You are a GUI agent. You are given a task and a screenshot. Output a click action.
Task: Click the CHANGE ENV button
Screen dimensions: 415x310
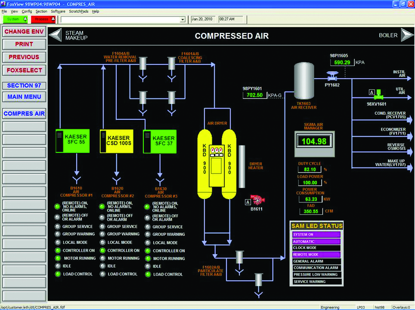pyautogui.click(x=24, y=32)
